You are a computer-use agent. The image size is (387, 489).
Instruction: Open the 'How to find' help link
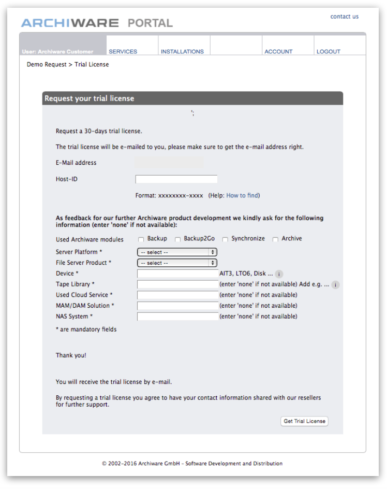(x=242, y=196)
